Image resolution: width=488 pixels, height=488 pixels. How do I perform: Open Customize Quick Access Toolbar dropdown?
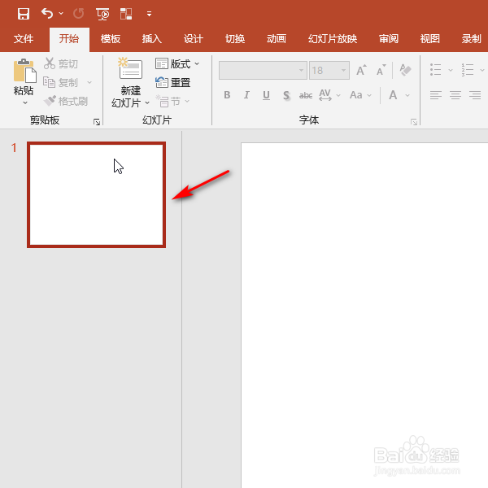pyautogui.click(x=150, y=14)
